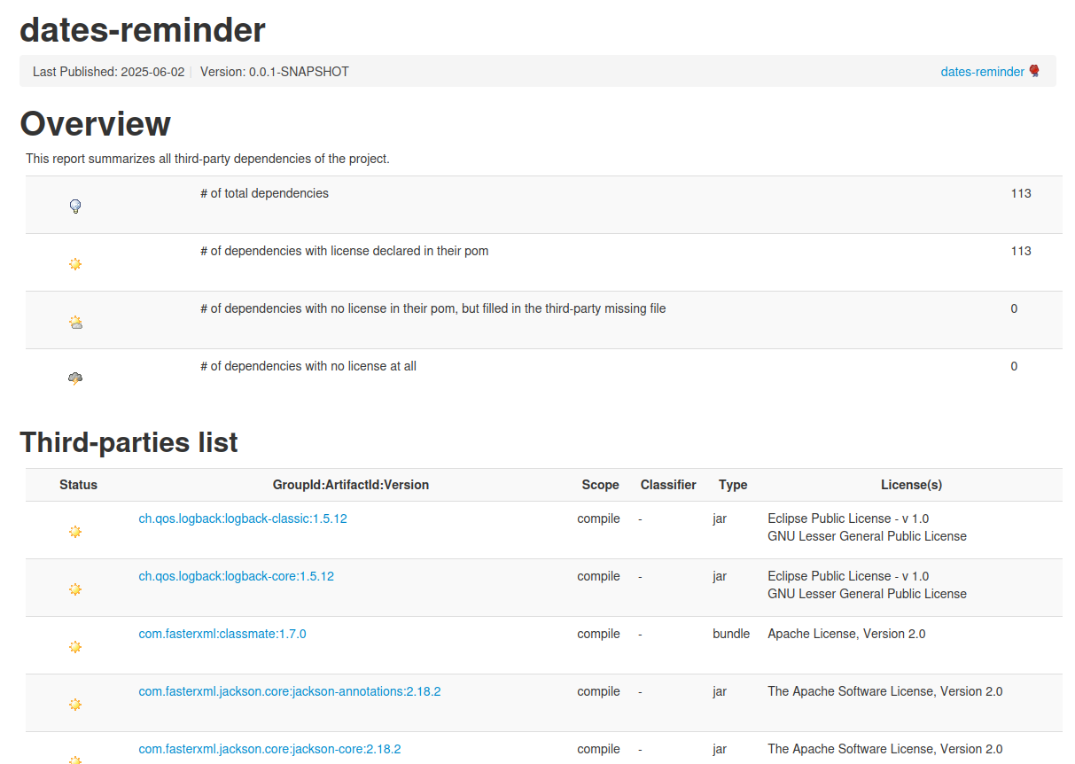This screenshot has width=1075, height=764.
Task: Open ch.qos.logback:logback-classic:1.5.12 link
Action: (x=243, y=518)
